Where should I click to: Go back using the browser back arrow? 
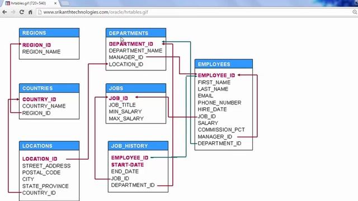[4, 12]
